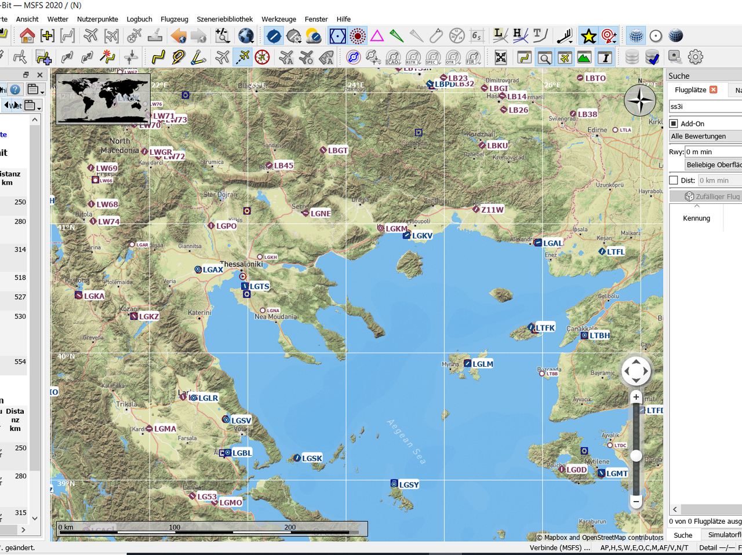
Task: Open options with the gear icon
Action: click(x=695, y=57)
